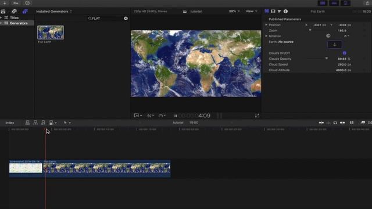Click the append clip edit icon
This screenshot has height=209, width=372.
coord(43,122)
